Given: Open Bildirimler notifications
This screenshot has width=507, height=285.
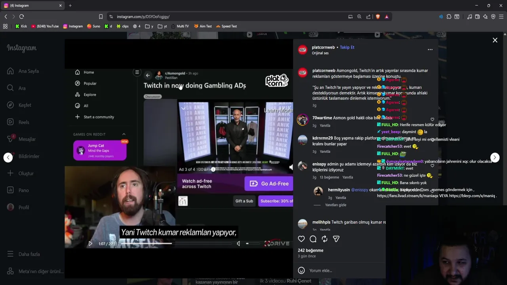Looking at the screenshot, I should [x=23, y=156].
